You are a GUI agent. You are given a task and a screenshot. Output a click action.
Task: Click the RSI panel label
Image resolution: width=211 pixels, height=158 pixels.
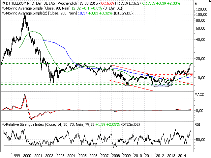197,124
